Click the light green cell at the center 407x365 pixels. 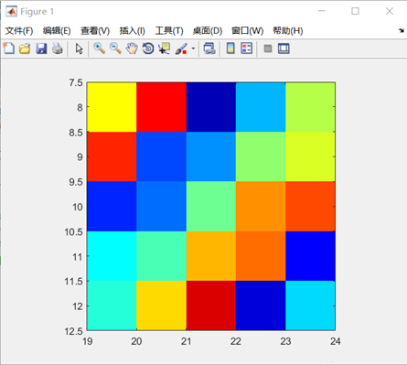tap(211, 207)
